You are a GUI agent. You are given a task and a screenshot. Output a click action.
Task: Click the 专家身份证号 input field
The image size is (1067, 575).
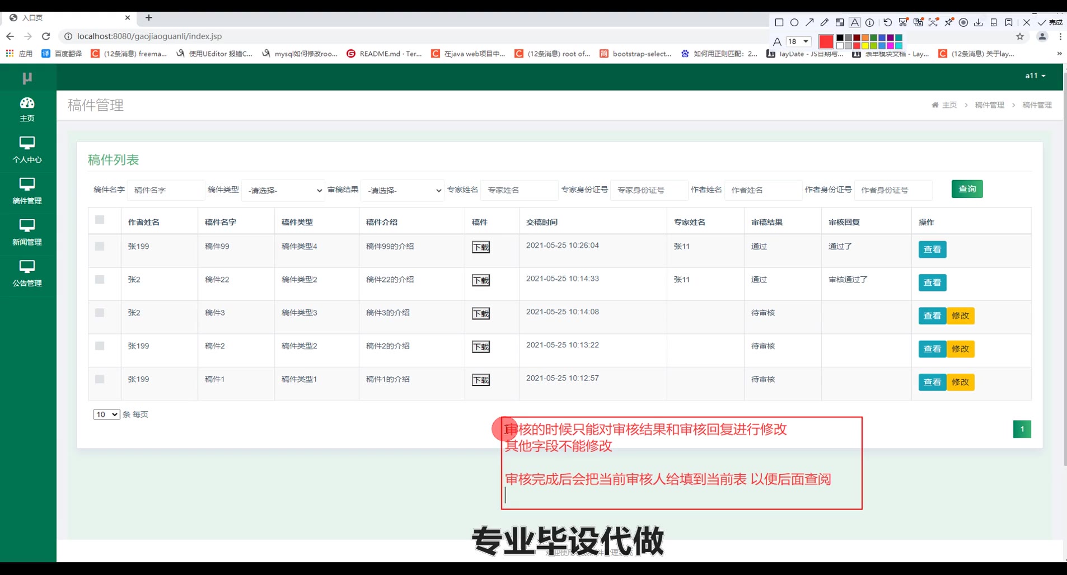point(649,190)
